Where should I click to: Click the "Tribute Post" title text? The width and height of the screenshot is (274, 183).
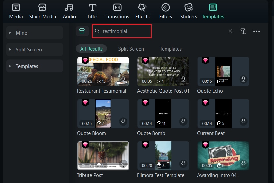tap(90, 175)
